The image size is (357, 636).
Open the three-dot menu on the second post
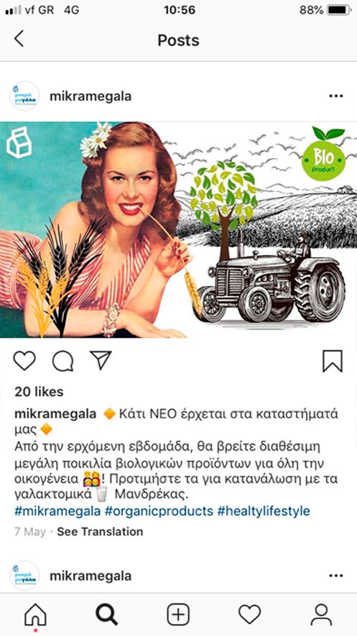(336, 576)
